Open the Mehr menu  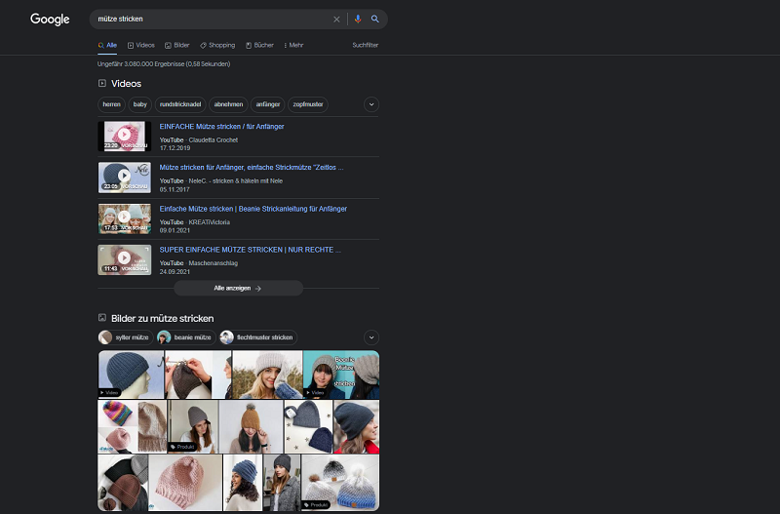(293, 45)
